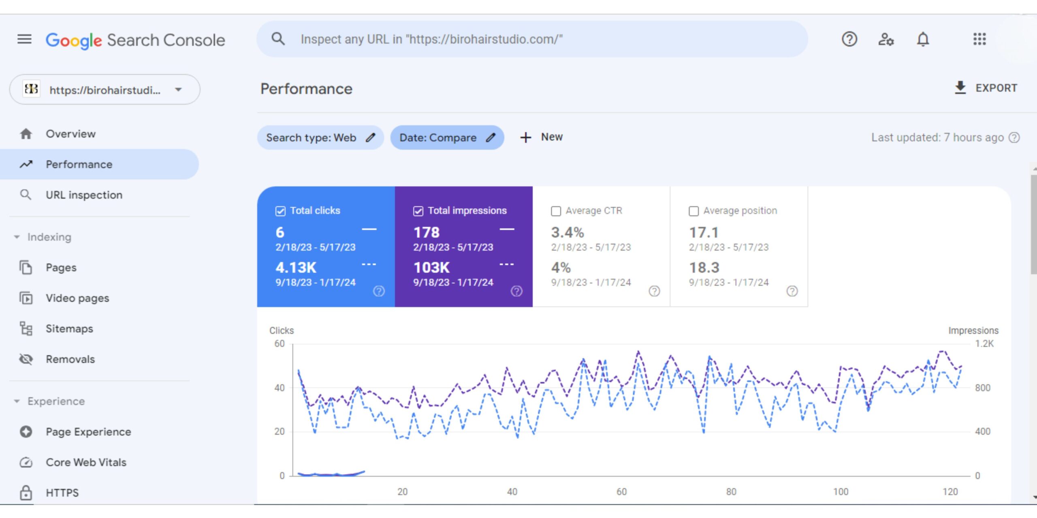1037x518 pixels.
Task: Check the Average position checkbox
Action: click(693, 211)
